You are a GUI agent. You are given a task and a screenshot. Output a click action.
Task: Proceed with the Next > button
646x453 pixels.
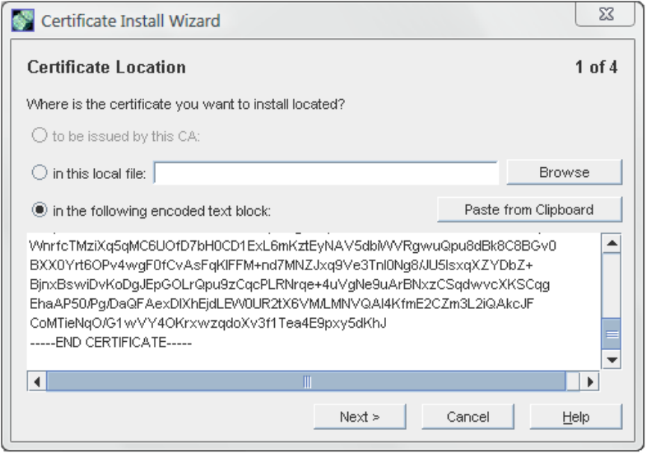(x=360, y=416)
